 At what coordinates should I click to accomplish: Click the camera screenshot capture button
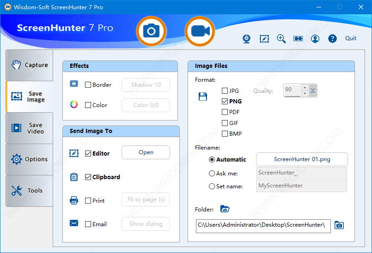pyautogui.click(x=151, y=31)
